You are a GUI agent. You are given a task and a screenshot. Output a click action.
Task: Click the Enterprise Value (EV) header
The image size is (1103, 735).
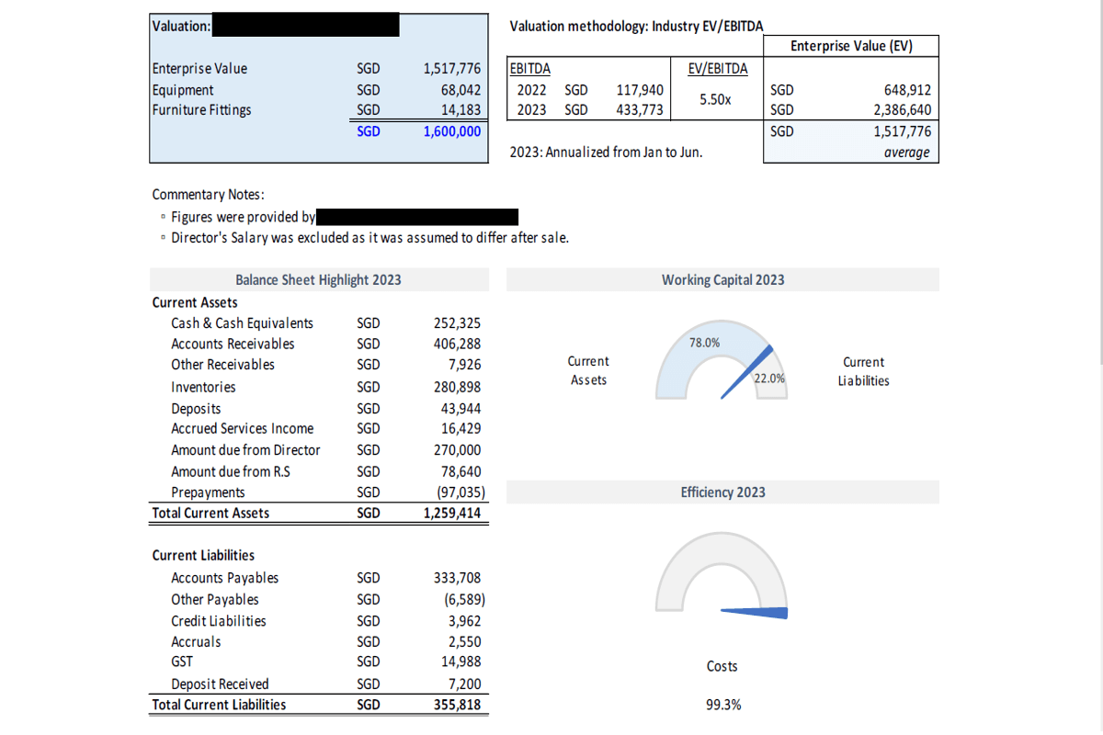coord(850,45)
